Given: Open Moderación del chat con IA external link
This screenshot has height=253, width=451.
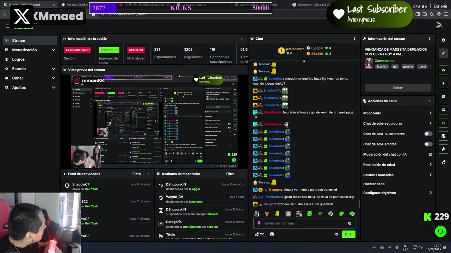Looking at the screenshot, I should tap(431, 154).
